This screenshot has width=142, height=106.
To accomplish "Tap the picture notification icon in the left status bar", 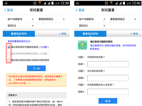I will coord(6,3).
